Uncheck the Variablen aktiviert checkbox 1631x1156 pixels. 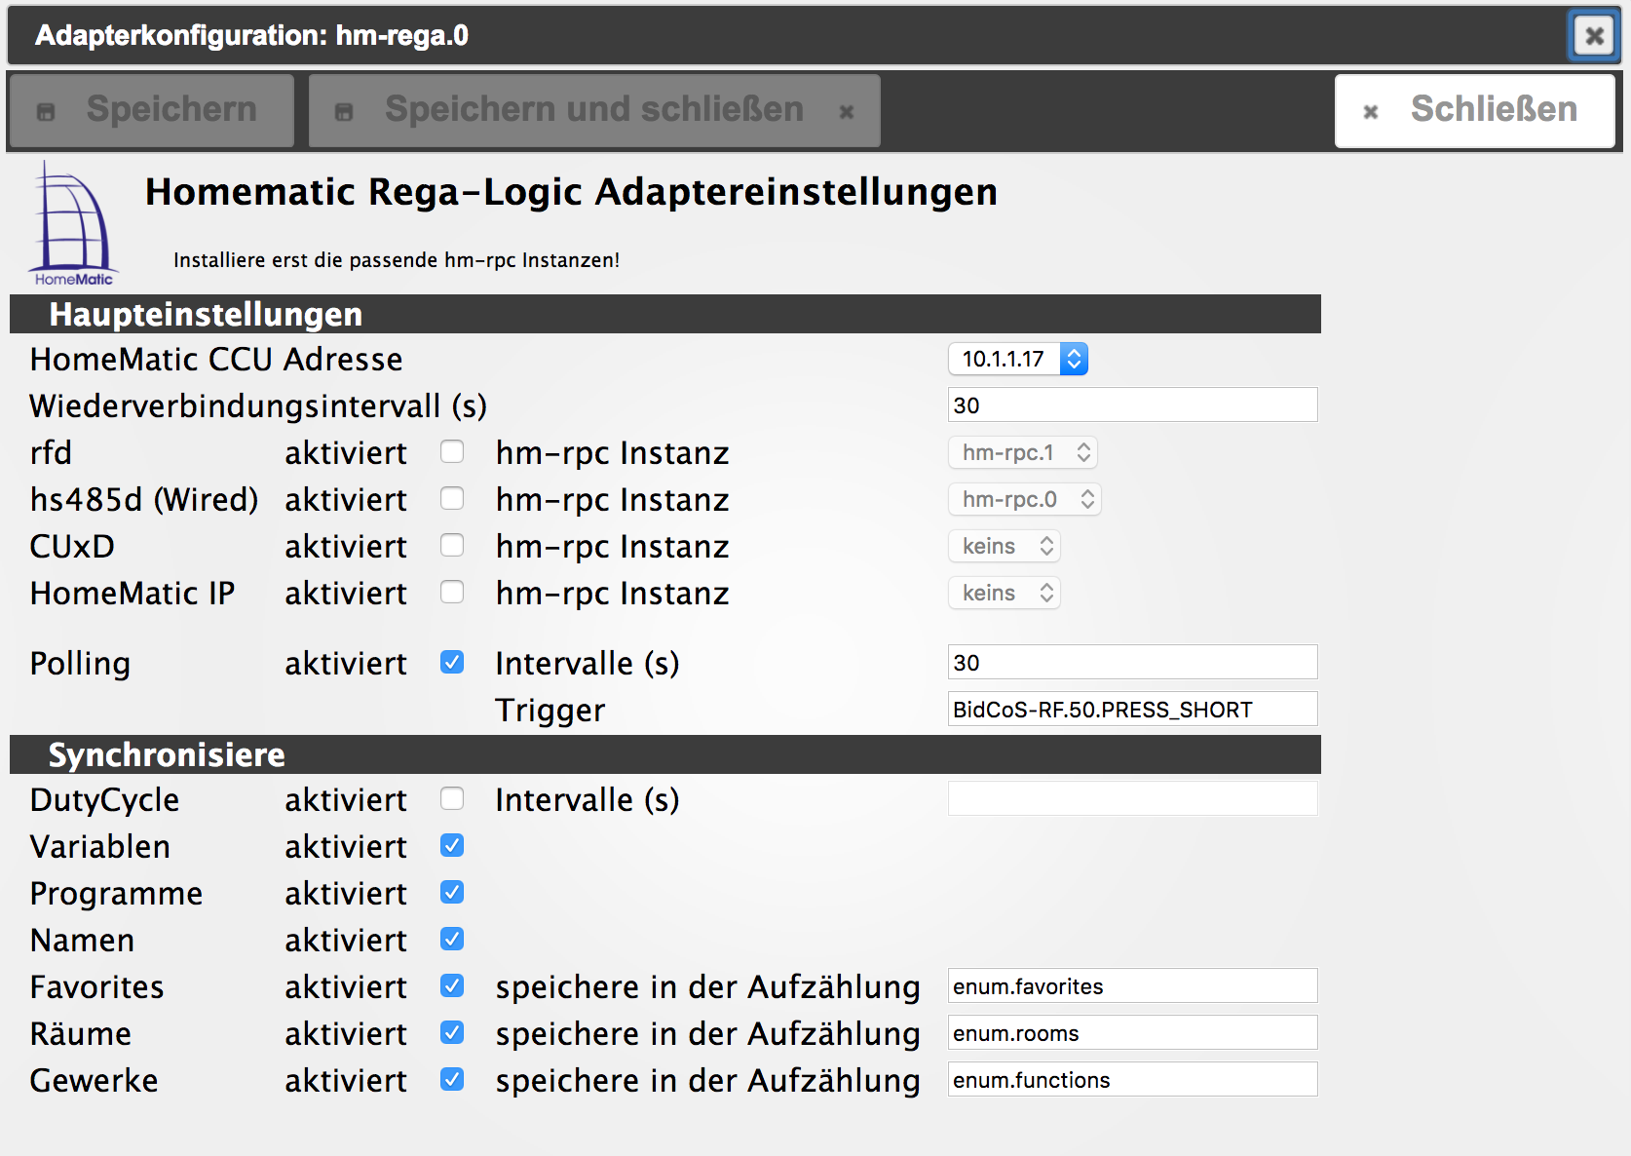(x=452, y=845)
